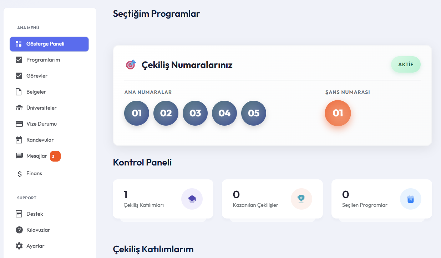
Task: Click the AKTİF status badge
Action: [406, 65]
